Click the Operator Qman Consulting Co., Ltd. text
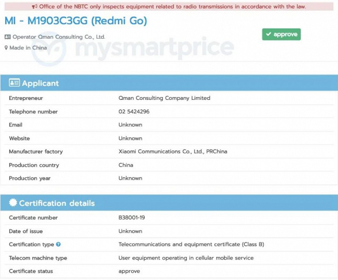 (59, 37)
